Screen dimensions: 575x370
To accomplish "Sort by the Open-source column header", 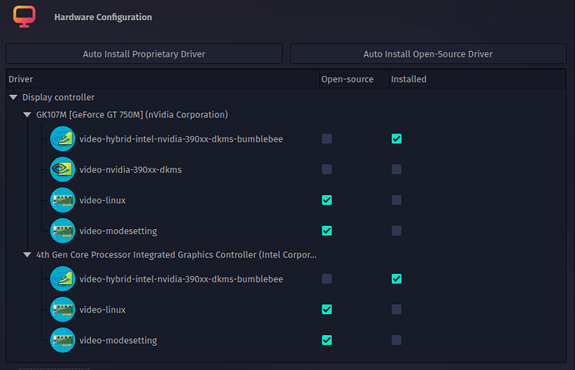I will 354,79.
